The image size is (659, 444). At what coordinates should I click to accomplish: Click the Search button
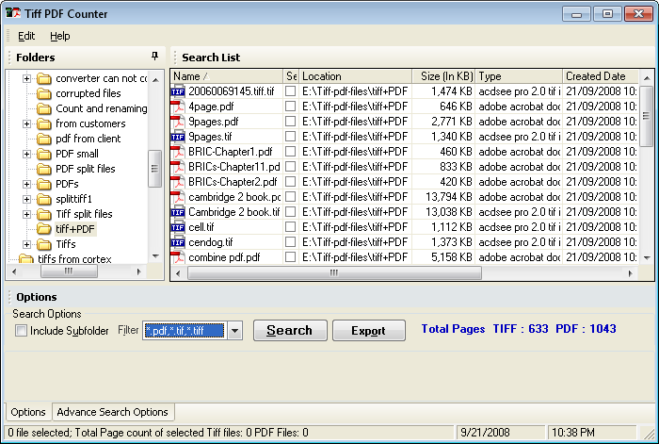(x=289, y=331)
